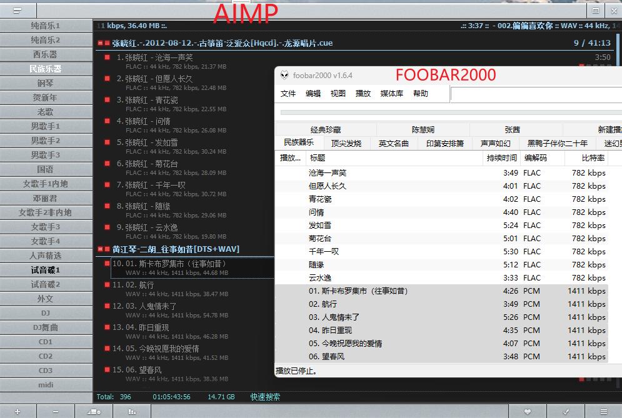This screenshot has height=418, width=622.
Task: Click the heart icon in the bottom-right toolbar
Action: [528, 412]
